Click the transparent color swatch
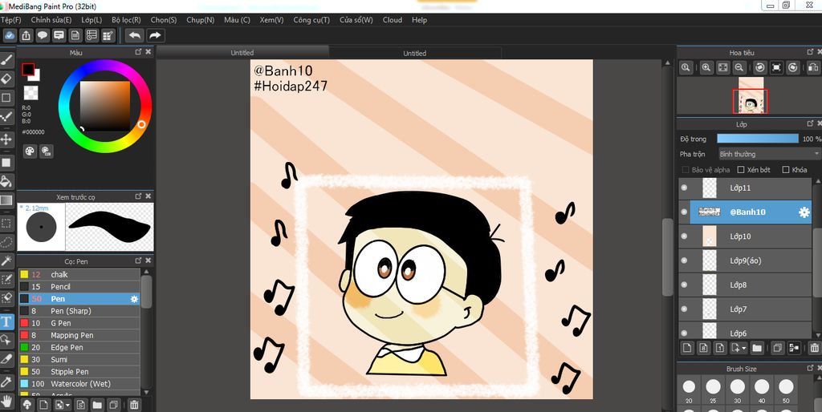Viewport: 822px width, 412px height. coord(31,93)
